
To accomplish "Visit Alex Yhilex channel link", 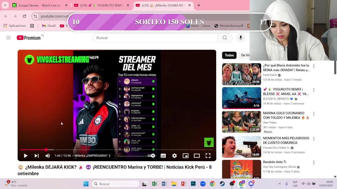I will pos(270,123).
